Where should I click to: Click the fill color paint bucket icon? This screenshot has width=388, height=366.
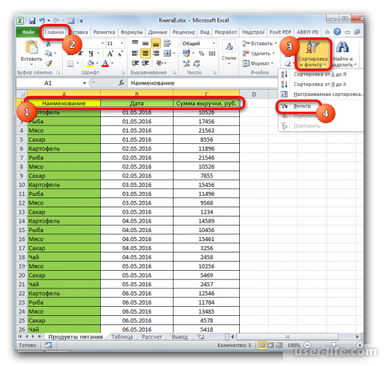coord(90,63)
